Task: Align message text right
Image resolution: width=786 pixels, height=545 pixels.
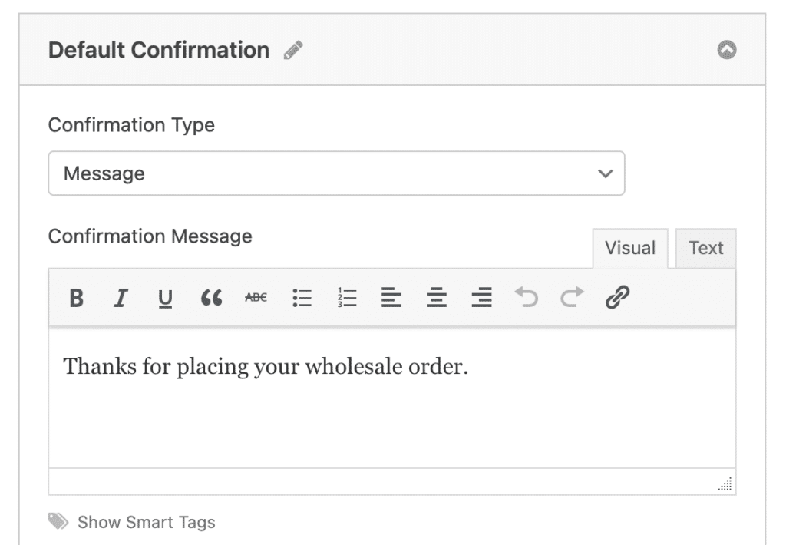Action: pyautogui.click(x=481, y=298)
